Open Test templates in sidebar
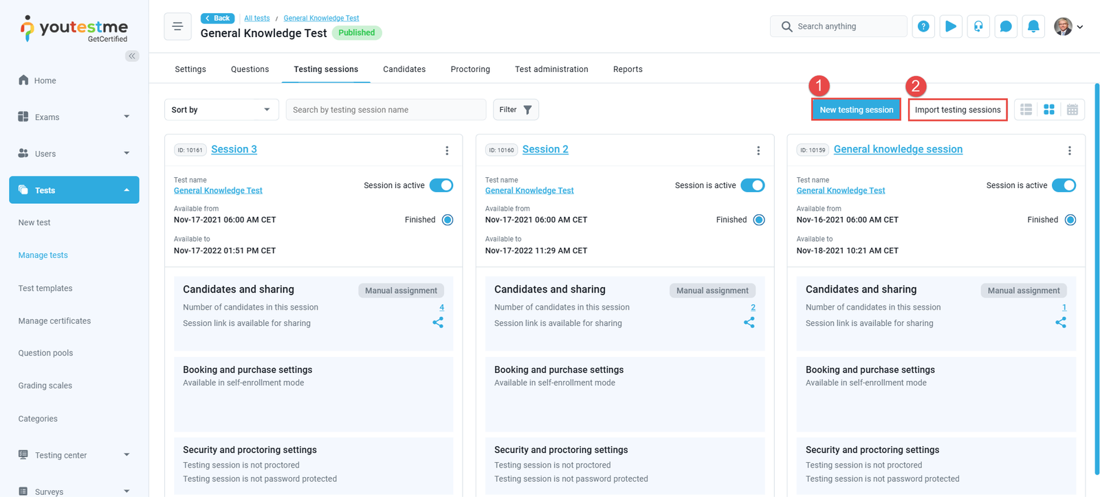Image resolution: width=1100 pixels, height=497 pixels. [x=45, y=288]
